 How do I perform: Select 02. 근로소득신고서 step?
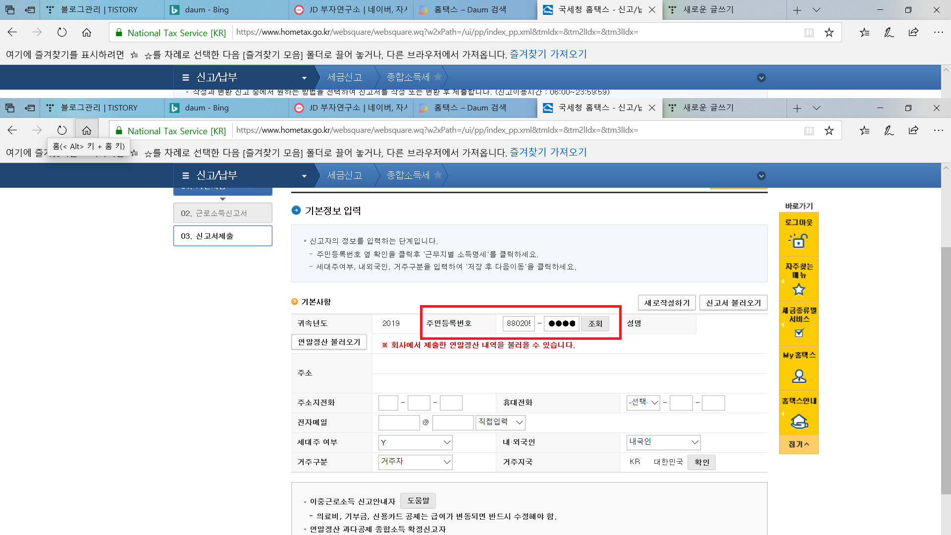pyautogui.click(x=222, y=213)
